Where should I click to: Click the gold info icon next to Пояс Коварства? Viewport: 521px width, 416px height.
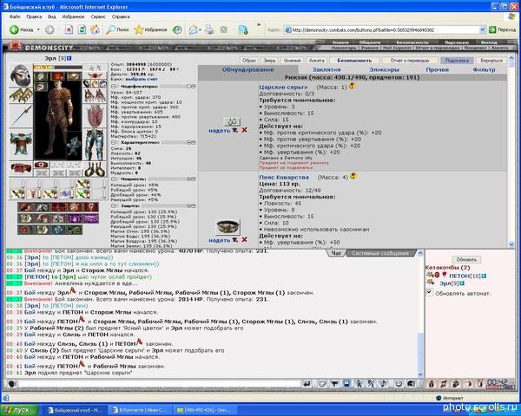[353, 176]
